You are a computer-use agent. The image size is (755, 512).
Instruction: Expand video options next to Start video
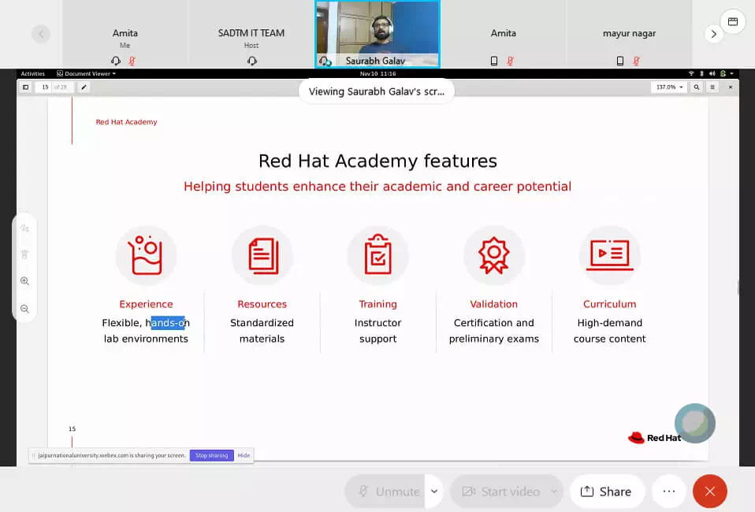pos(554,492)
